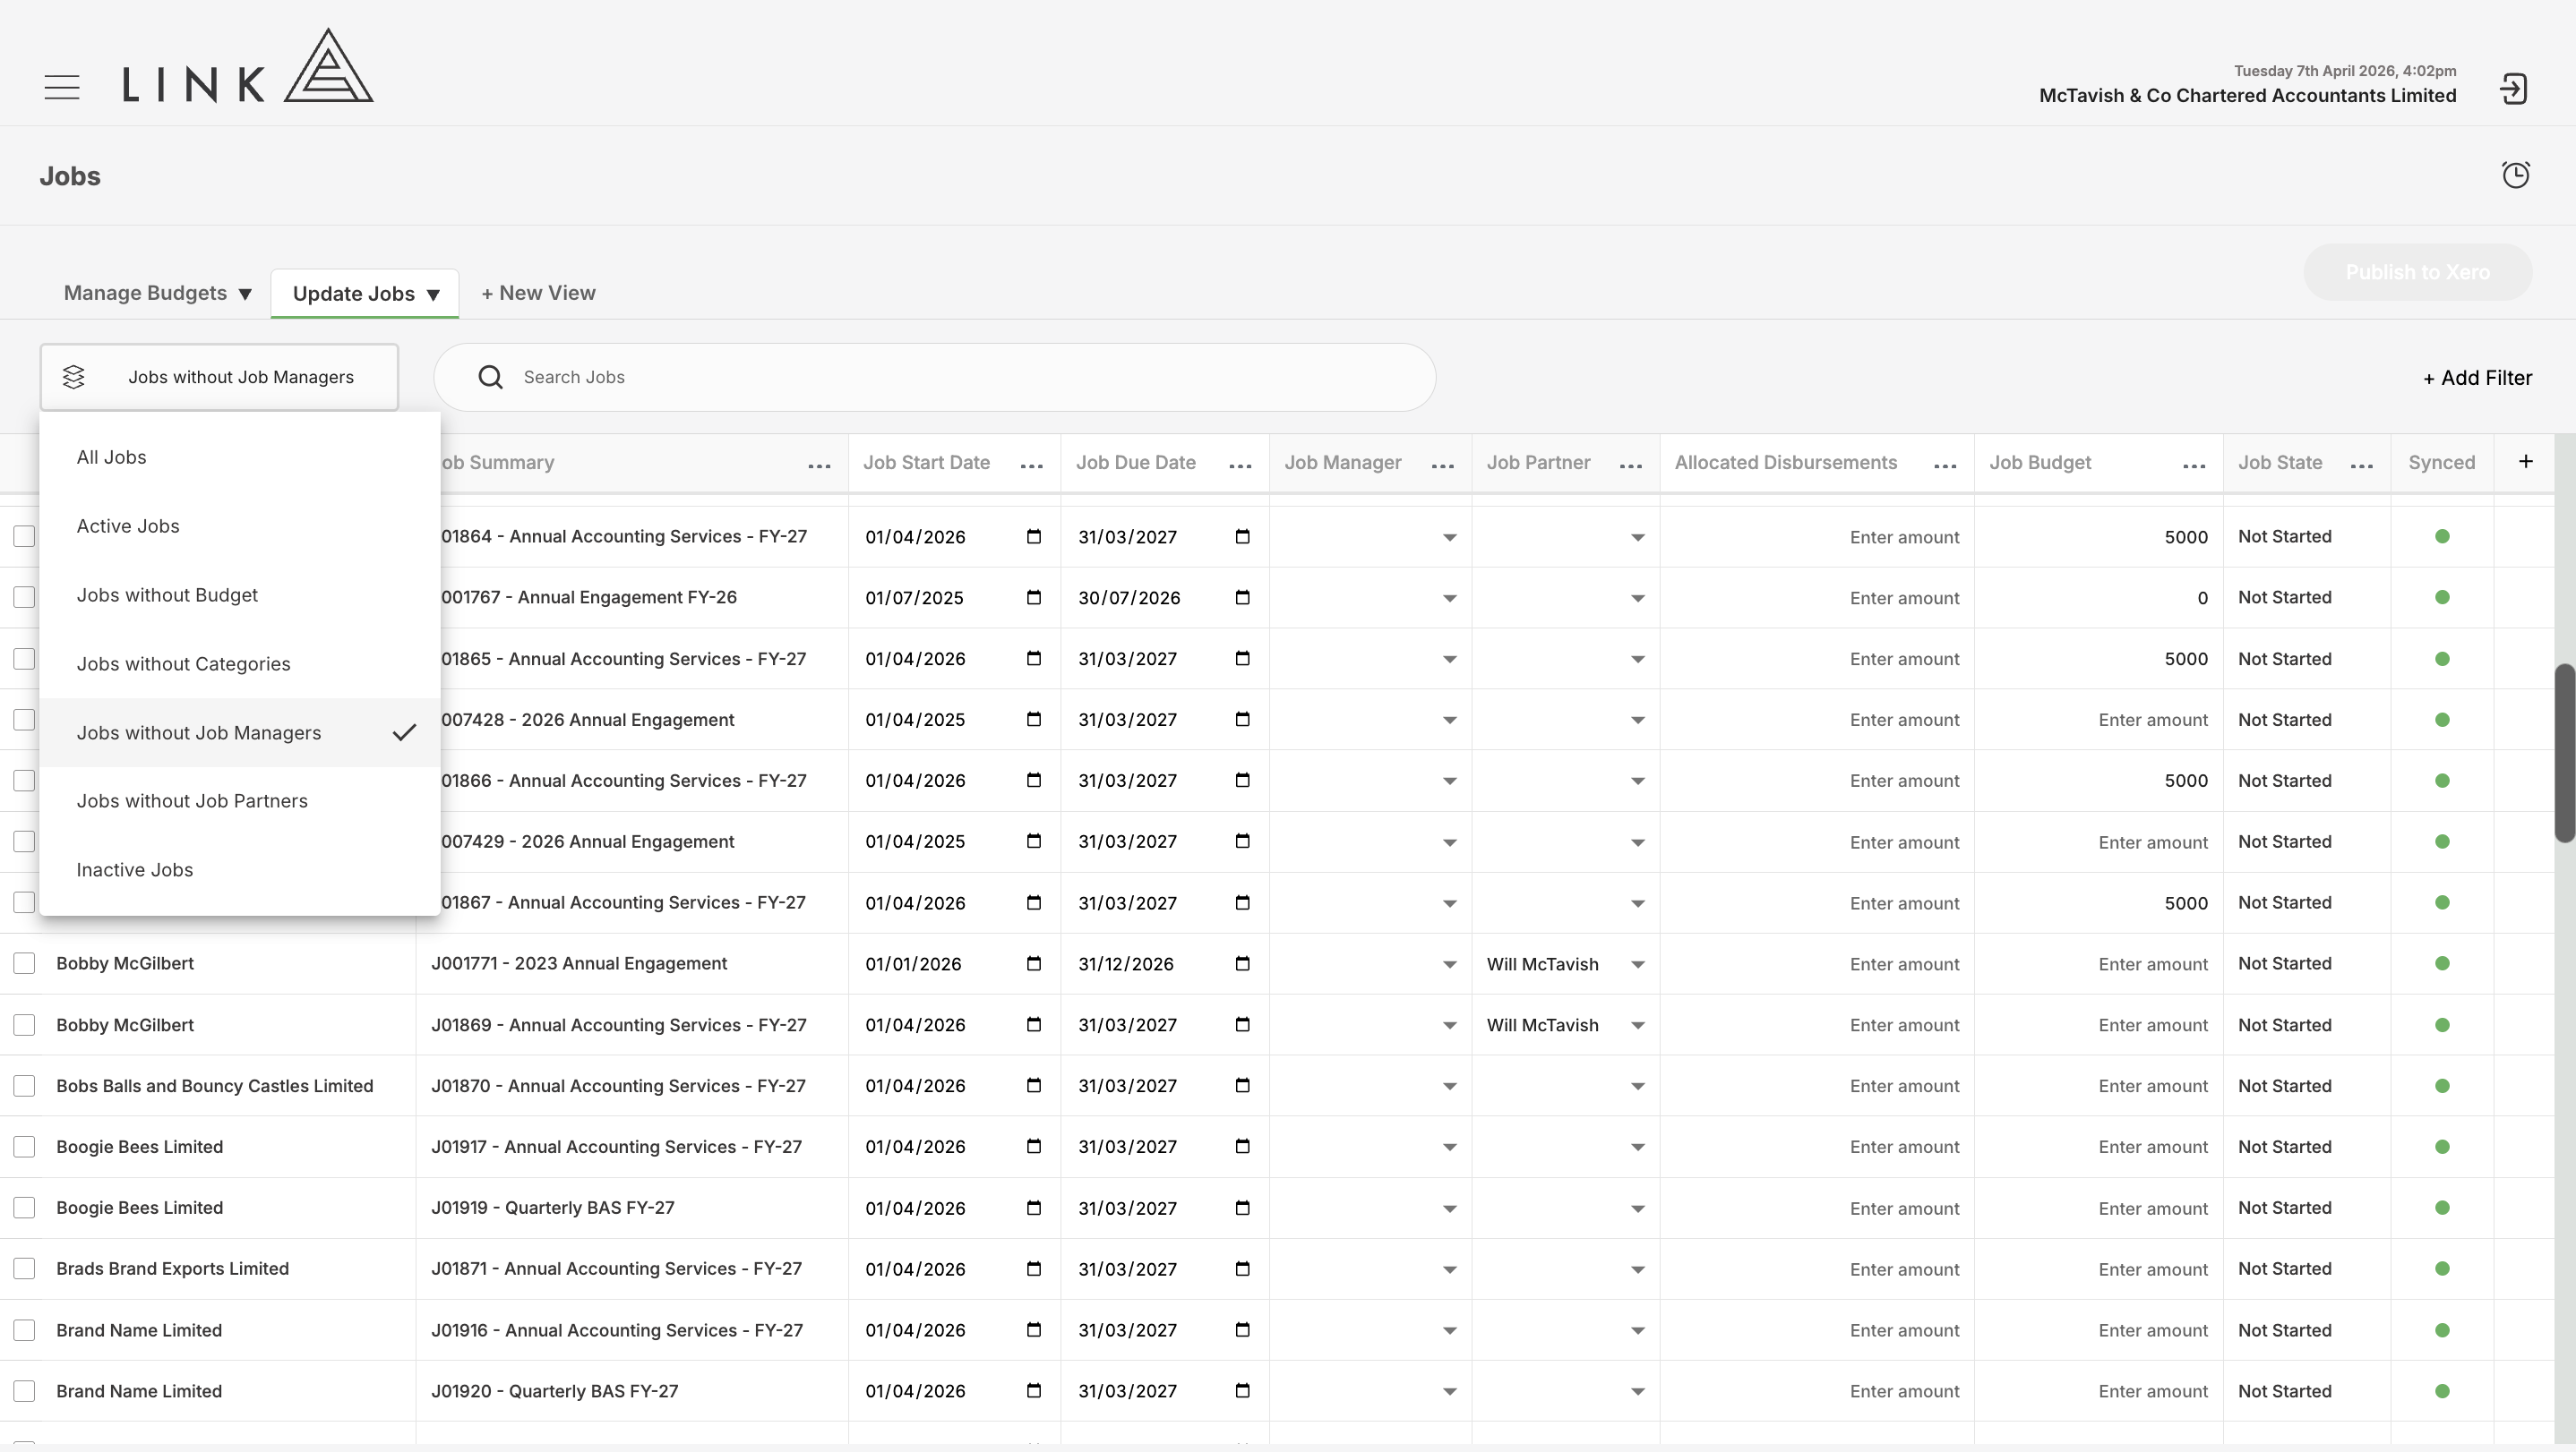Viewport: 2576px width, 1452px height.
Task: Open start date calendar for J01864
Action: (x=1034, y=536)
